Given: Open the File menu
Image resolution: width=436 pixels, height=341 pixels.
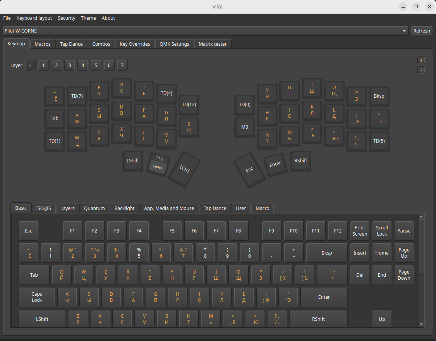Looking at the screenshot, I should pos(7,18).
